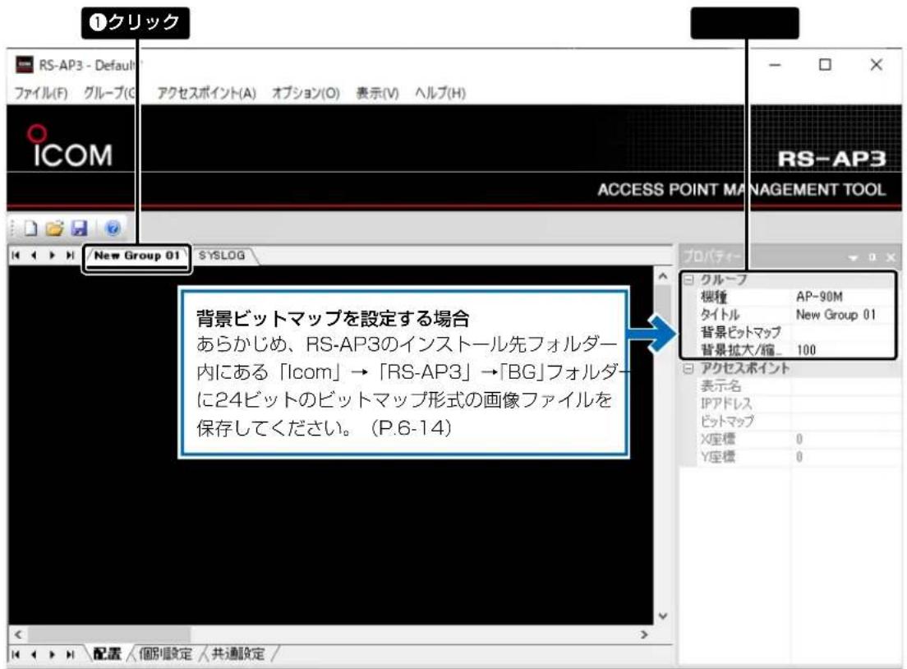
Task: Click the vertical scrollbar down arrow
Action: [x=663, y=616]
